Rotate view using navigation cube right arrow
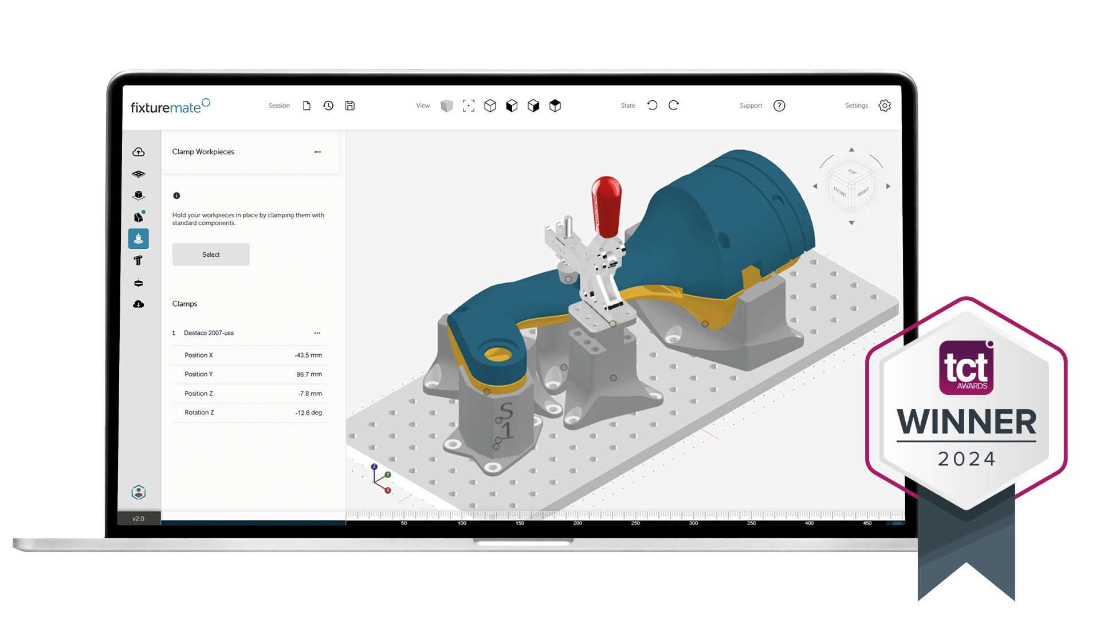This screenshot has width=1100, height=619. (888, 186)
